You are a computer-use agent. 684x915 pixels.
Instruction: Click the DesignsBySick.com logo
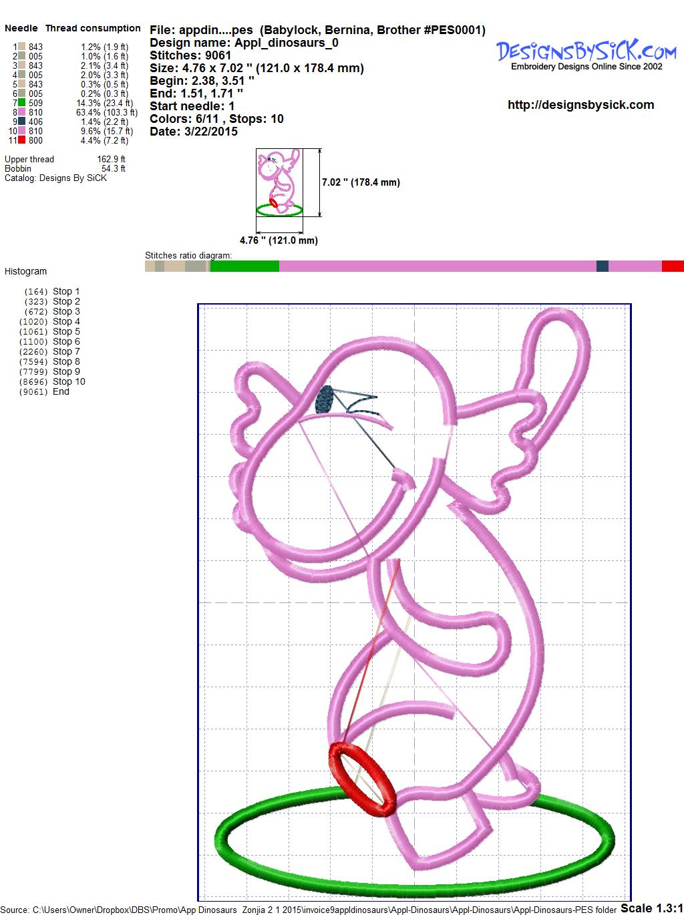[x=586, y=53]
